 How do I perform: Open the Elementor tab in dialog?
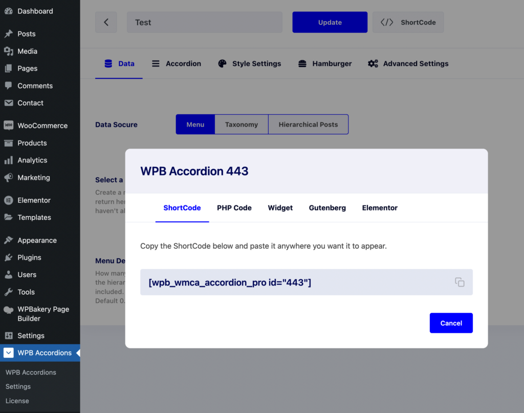tap(380, 208)
